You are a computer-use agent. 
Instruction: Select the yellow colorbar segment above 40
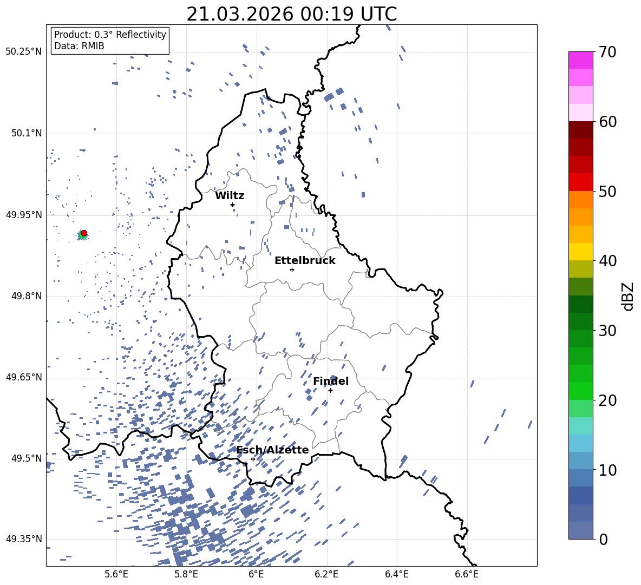click(581, 252)
